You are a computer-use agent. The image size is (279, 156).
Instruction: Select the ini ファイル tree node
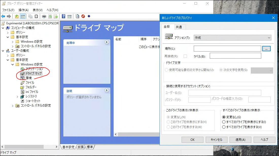coord(32,92)
